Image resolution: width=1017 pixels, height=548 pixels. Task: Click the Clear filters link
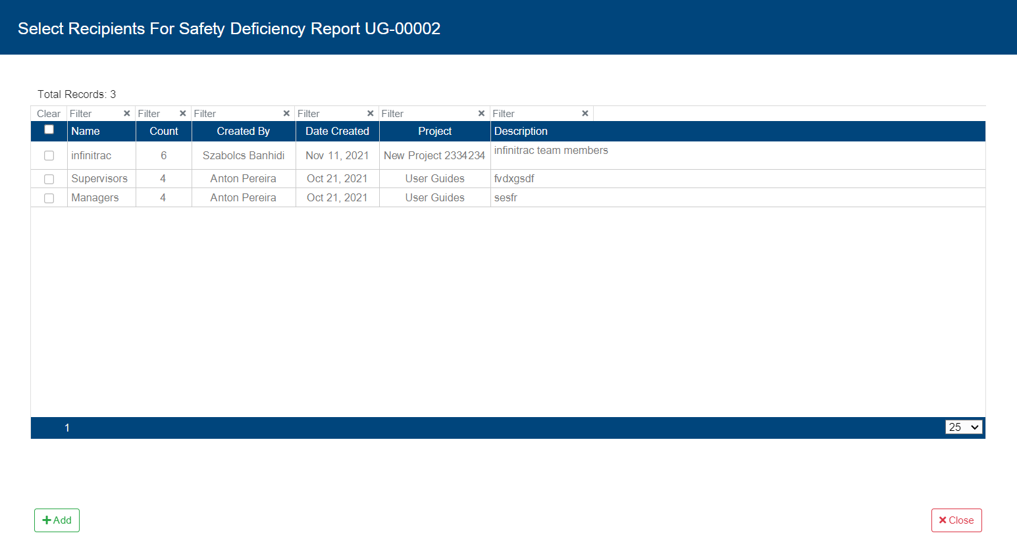[x=49, y=114]
